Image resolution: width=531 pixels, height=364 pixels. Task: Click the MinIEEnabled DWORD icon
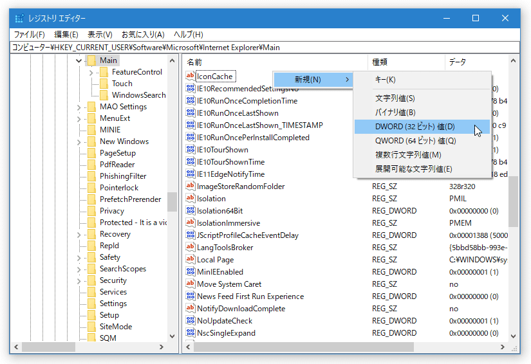point(191,271)
